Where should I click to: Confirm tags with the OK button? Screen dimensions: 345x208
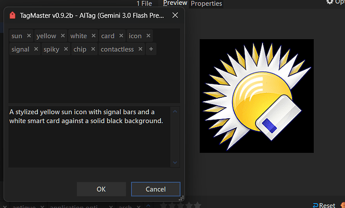(x=101, y=189)
